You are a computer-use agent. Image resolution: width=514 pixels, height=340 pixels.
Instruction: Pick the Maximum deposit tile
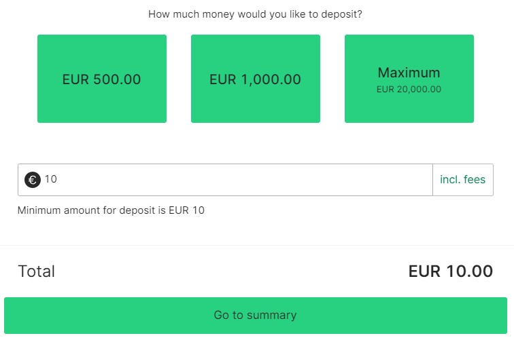click(409, 79)
